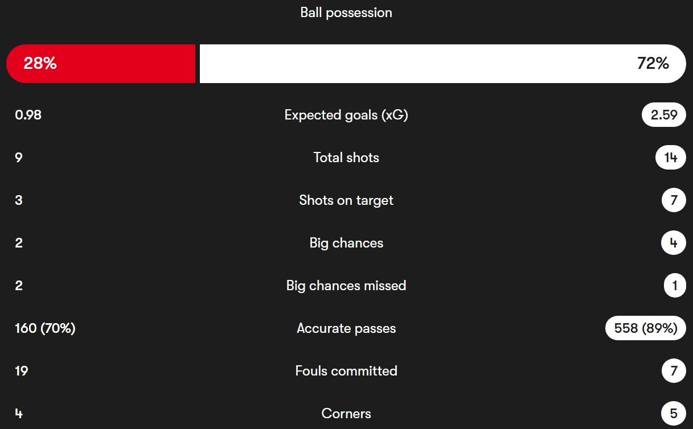Click the 1 big chances missed badge

tap(675, 286)
